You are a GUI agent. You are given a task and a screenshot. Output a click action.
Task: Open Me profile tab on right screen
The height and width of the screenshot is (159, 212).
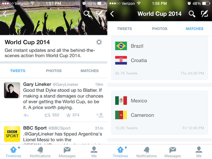[199, 152]
